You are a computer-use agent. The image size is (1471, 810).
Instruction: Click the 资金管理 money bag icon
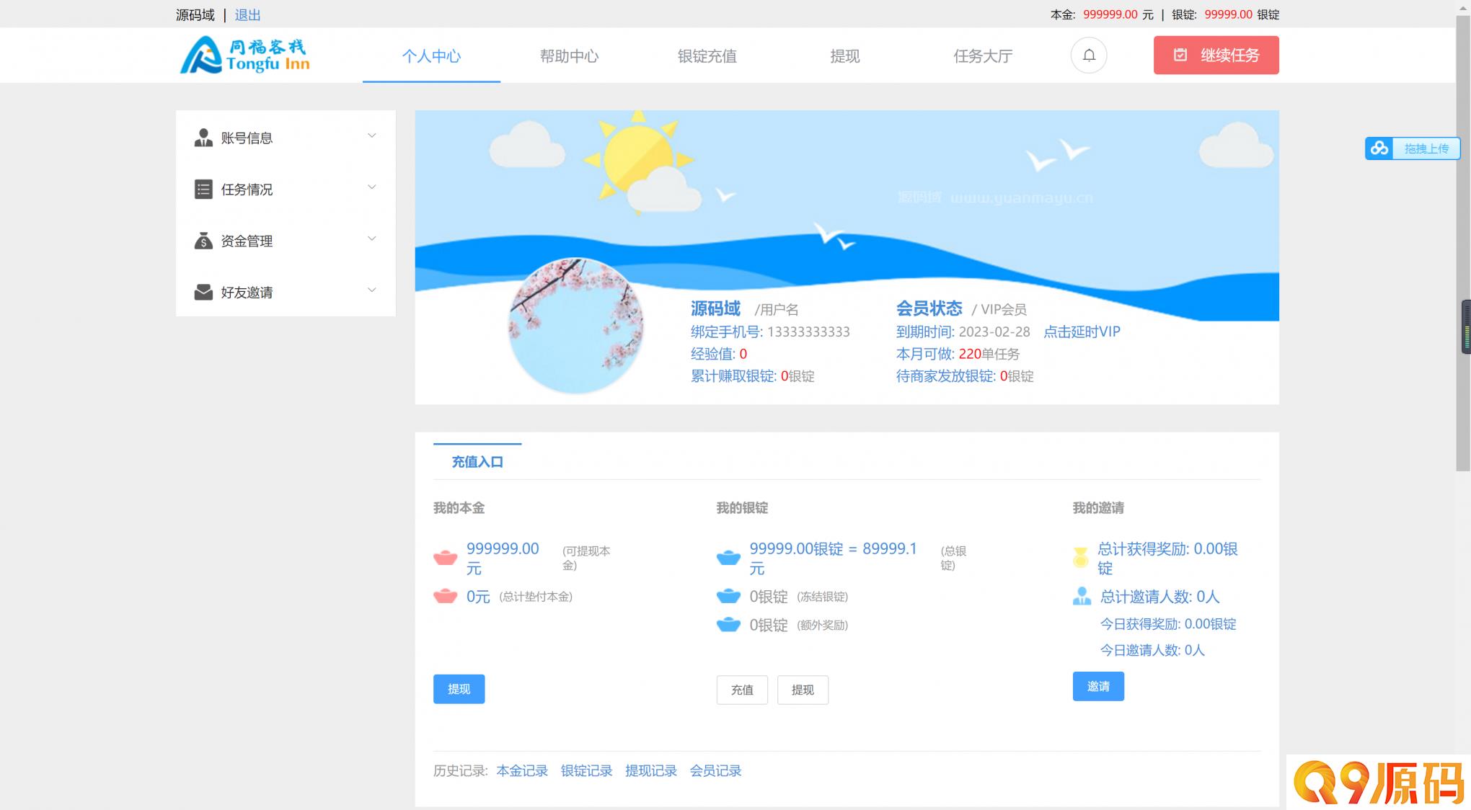[203, 241]
